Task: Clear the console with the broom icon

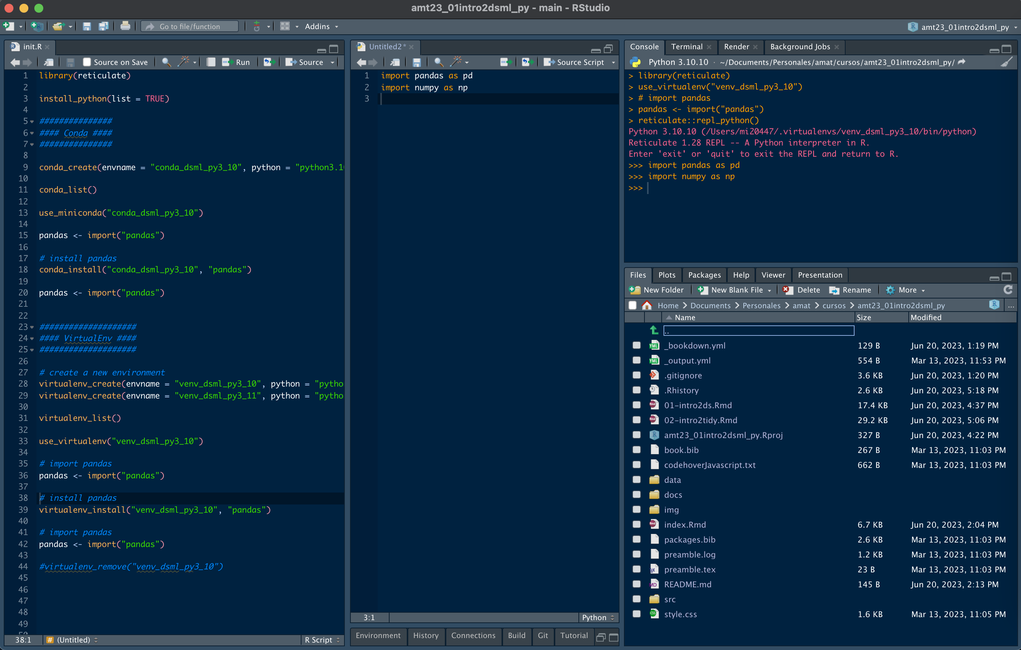Action: coord(1006,62)
